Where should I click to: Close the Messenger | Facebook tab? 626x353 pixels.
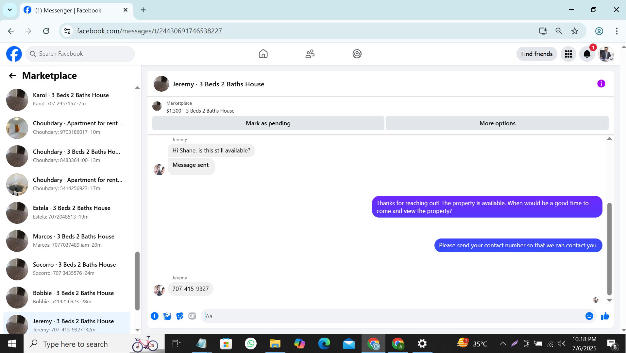point(126,10)
